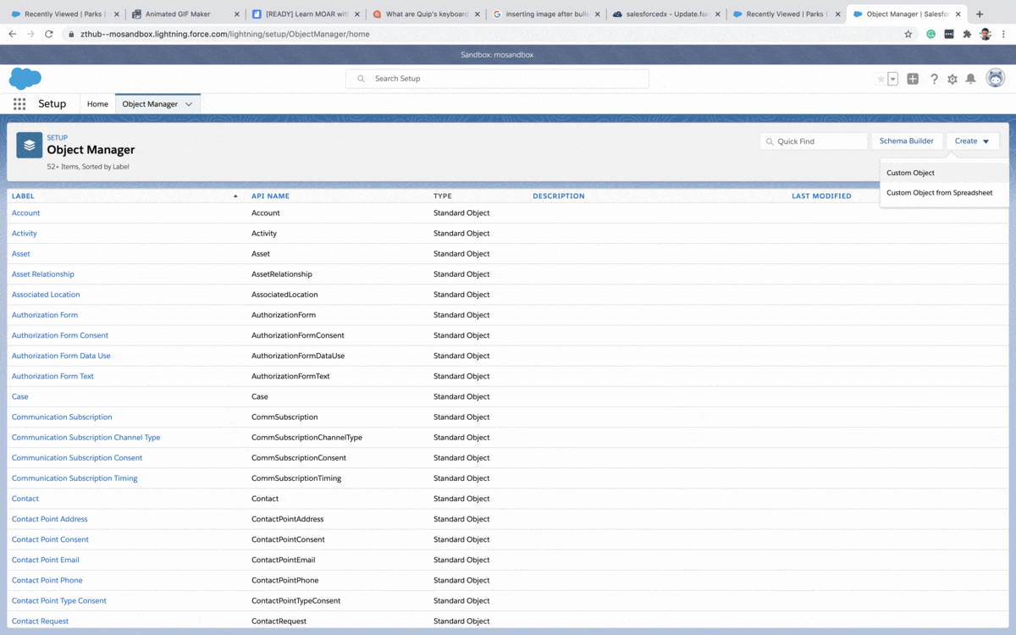Close the Animated GIF Maker tab
This screenshot has width=1016, height=635.
237,14
